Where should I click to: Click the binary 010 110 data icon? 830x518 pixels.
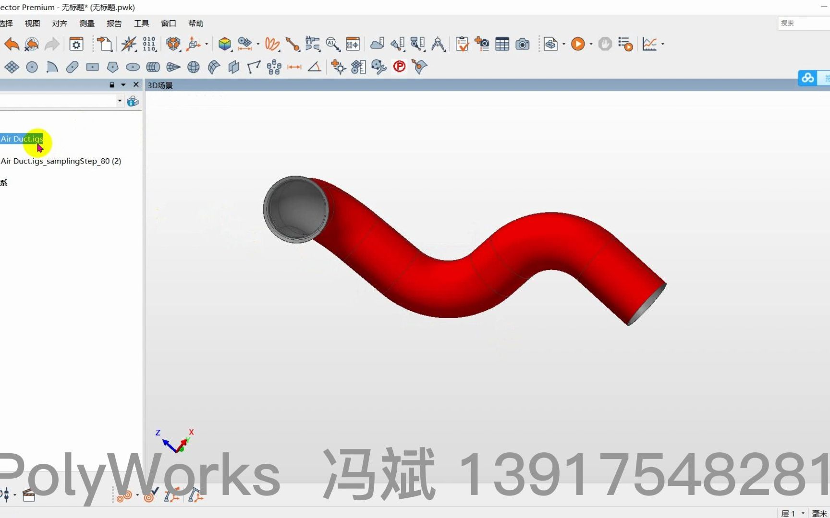[149, 44]
